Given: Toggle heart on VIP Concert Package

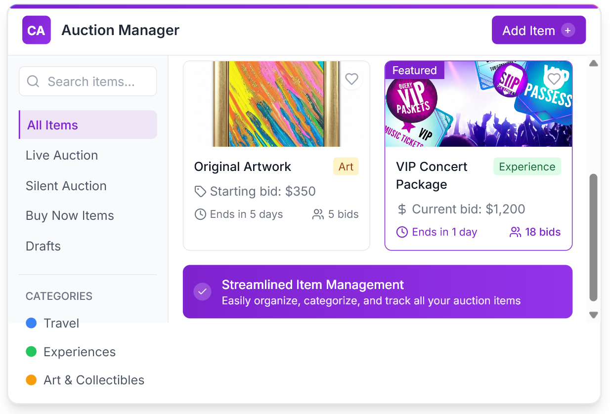Looking at the screenshot, I should tap(554, 79).
